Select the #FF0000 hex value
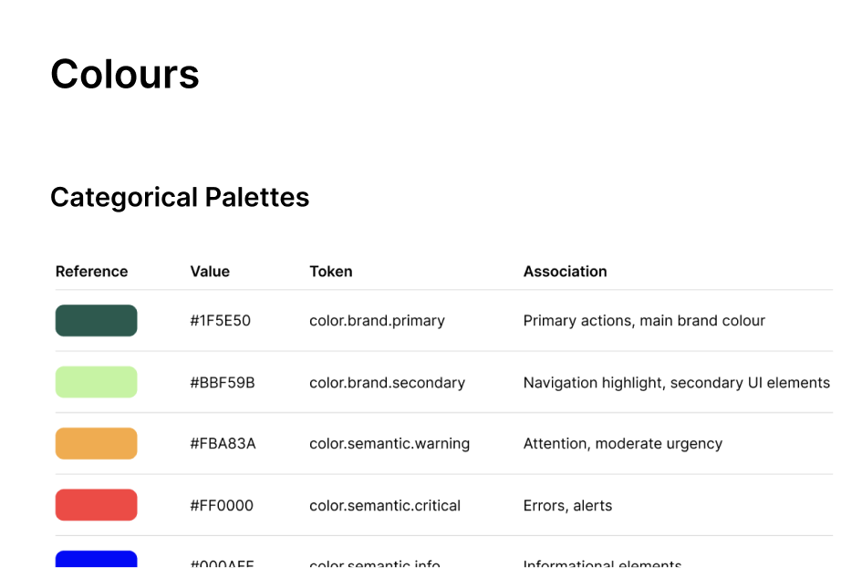The width and height of the screenshot is (862, 568). click(222, 506)
